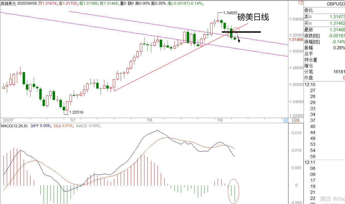
Task: Click the 2020/09/08 date in header
Action: [x=27, y=4]
